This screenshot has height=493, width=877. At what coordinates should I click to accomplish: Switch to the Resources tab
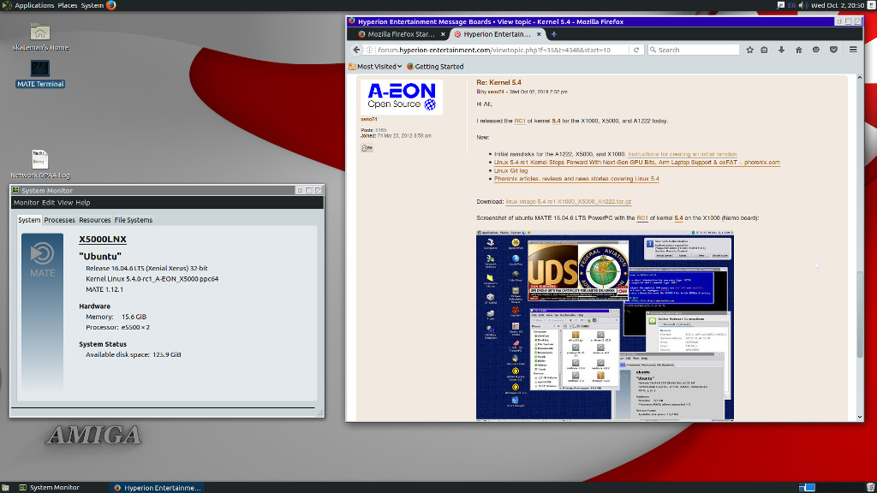[94, 220]
